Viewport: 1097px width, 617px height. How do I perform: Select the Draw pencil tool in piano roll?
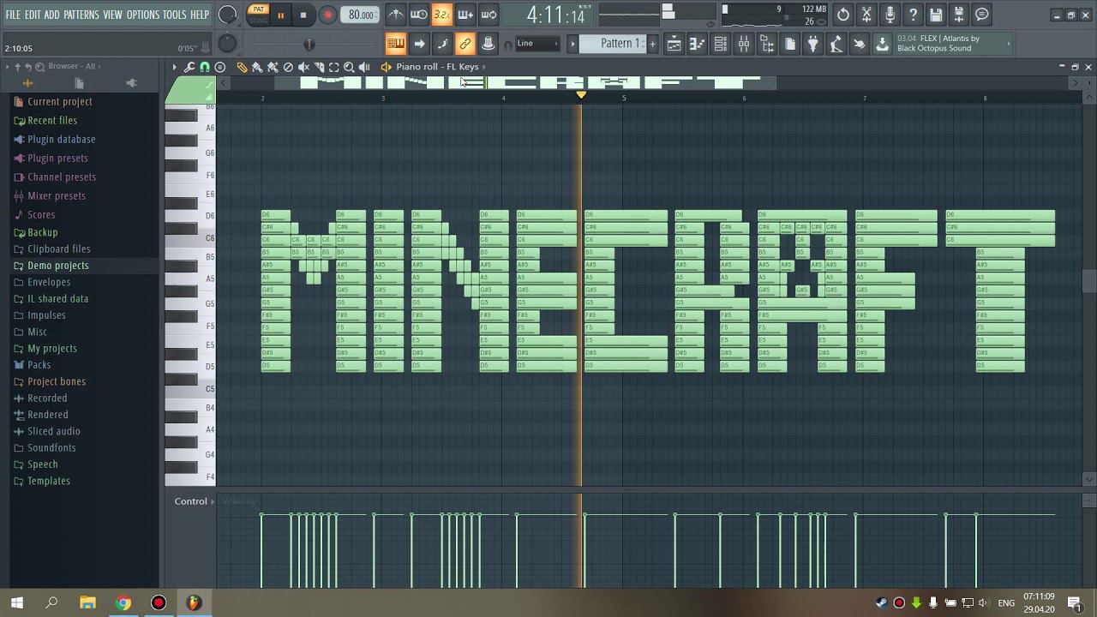point(243,67)
